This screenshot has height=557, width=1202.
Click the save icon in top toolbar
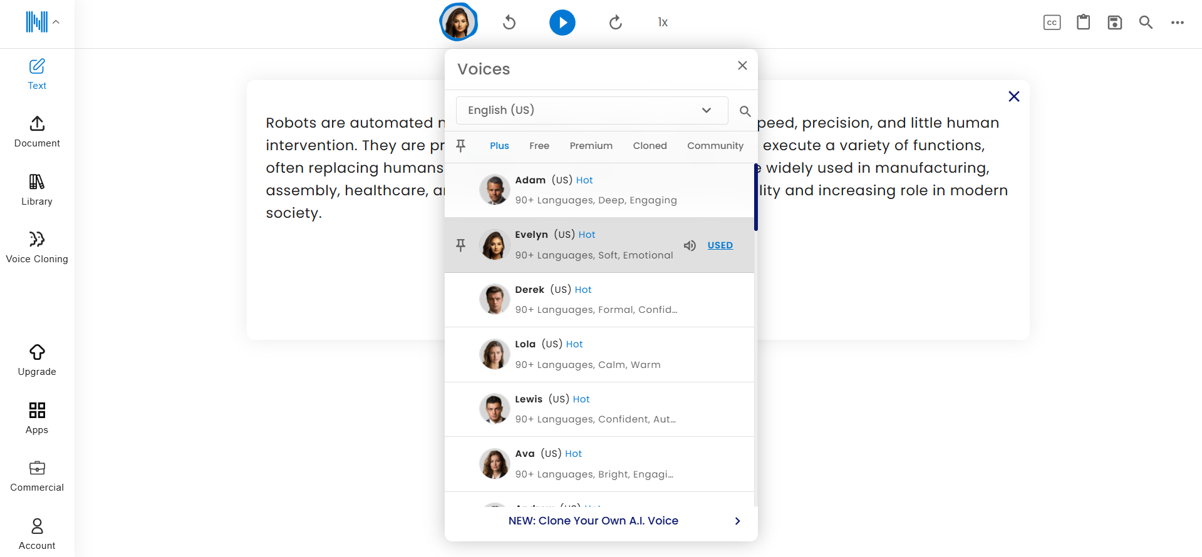(1115, 23)
